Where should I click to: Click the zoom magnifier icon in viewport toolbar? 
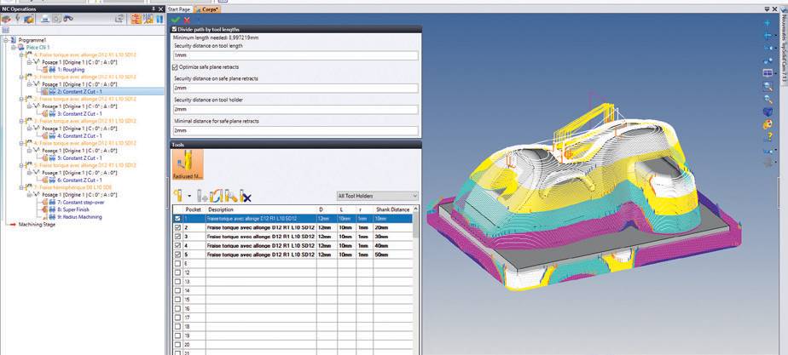(767, 85)
